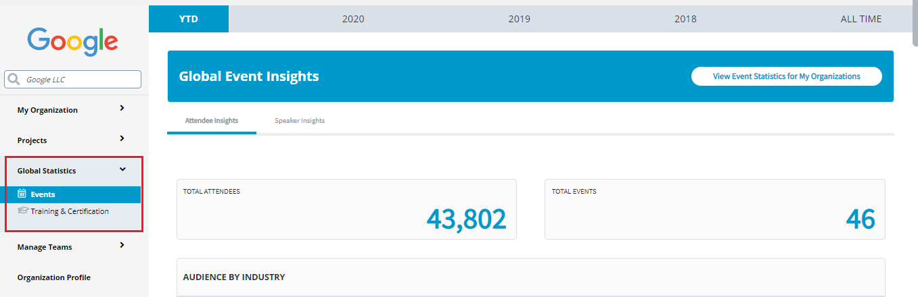
Task: Switch to the 2020 tab
Action: (353, 19)
